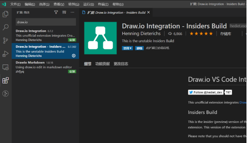Open the 文件(F) menu
This screenshot has height=143, width=248.
(15, 4)
